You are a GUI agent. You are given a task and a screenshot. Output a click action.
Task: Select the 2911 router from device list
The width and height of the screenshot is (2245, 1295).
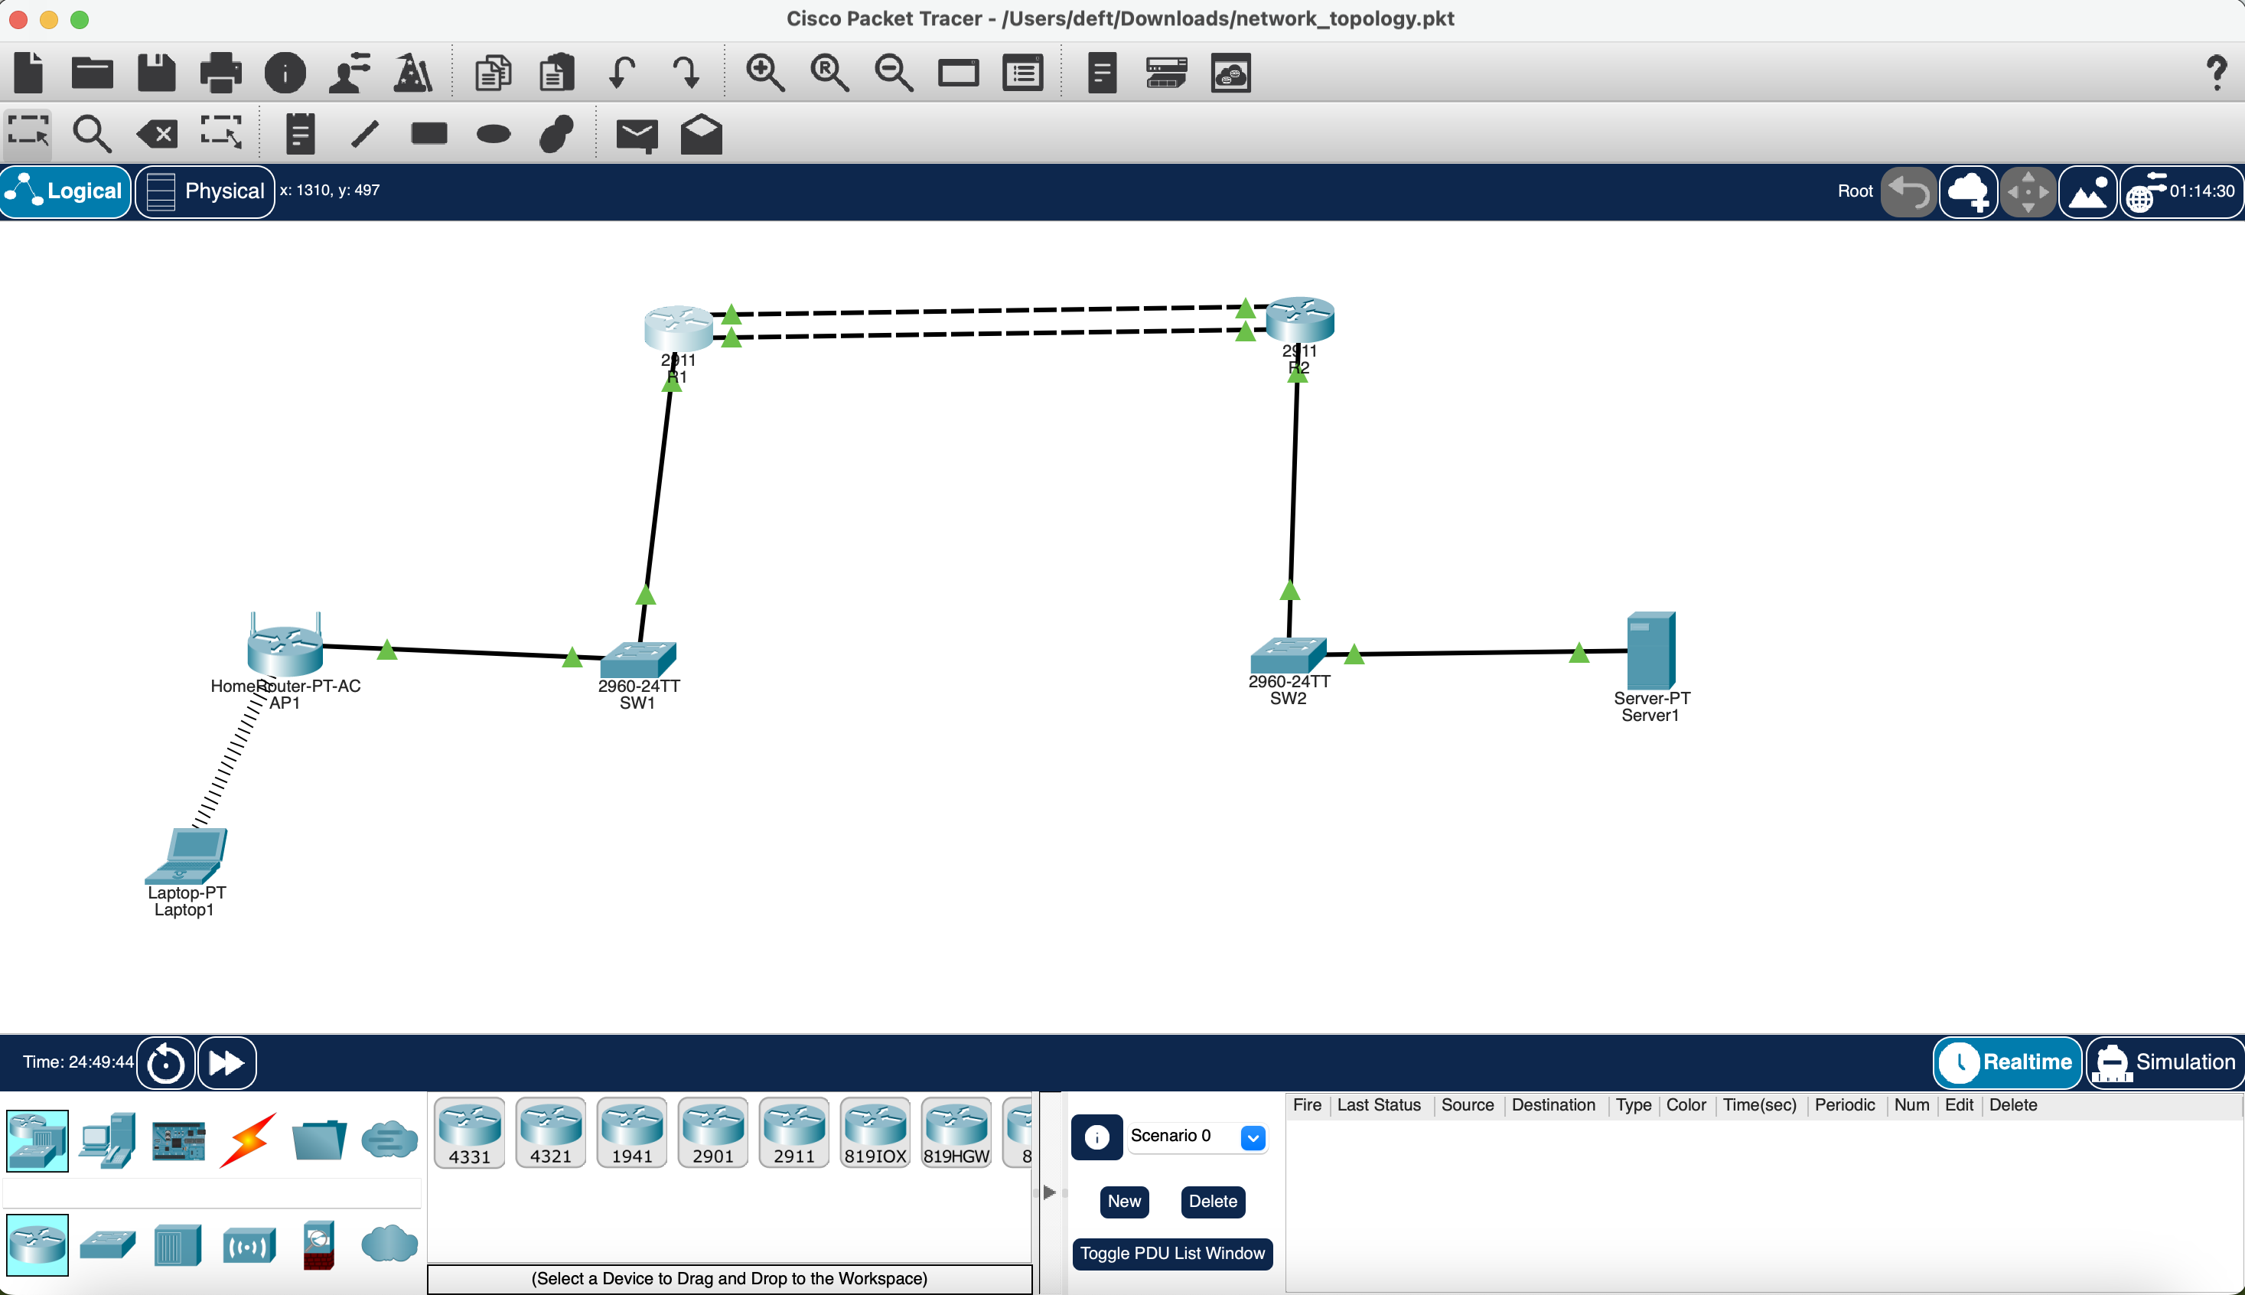point(794,1131)
